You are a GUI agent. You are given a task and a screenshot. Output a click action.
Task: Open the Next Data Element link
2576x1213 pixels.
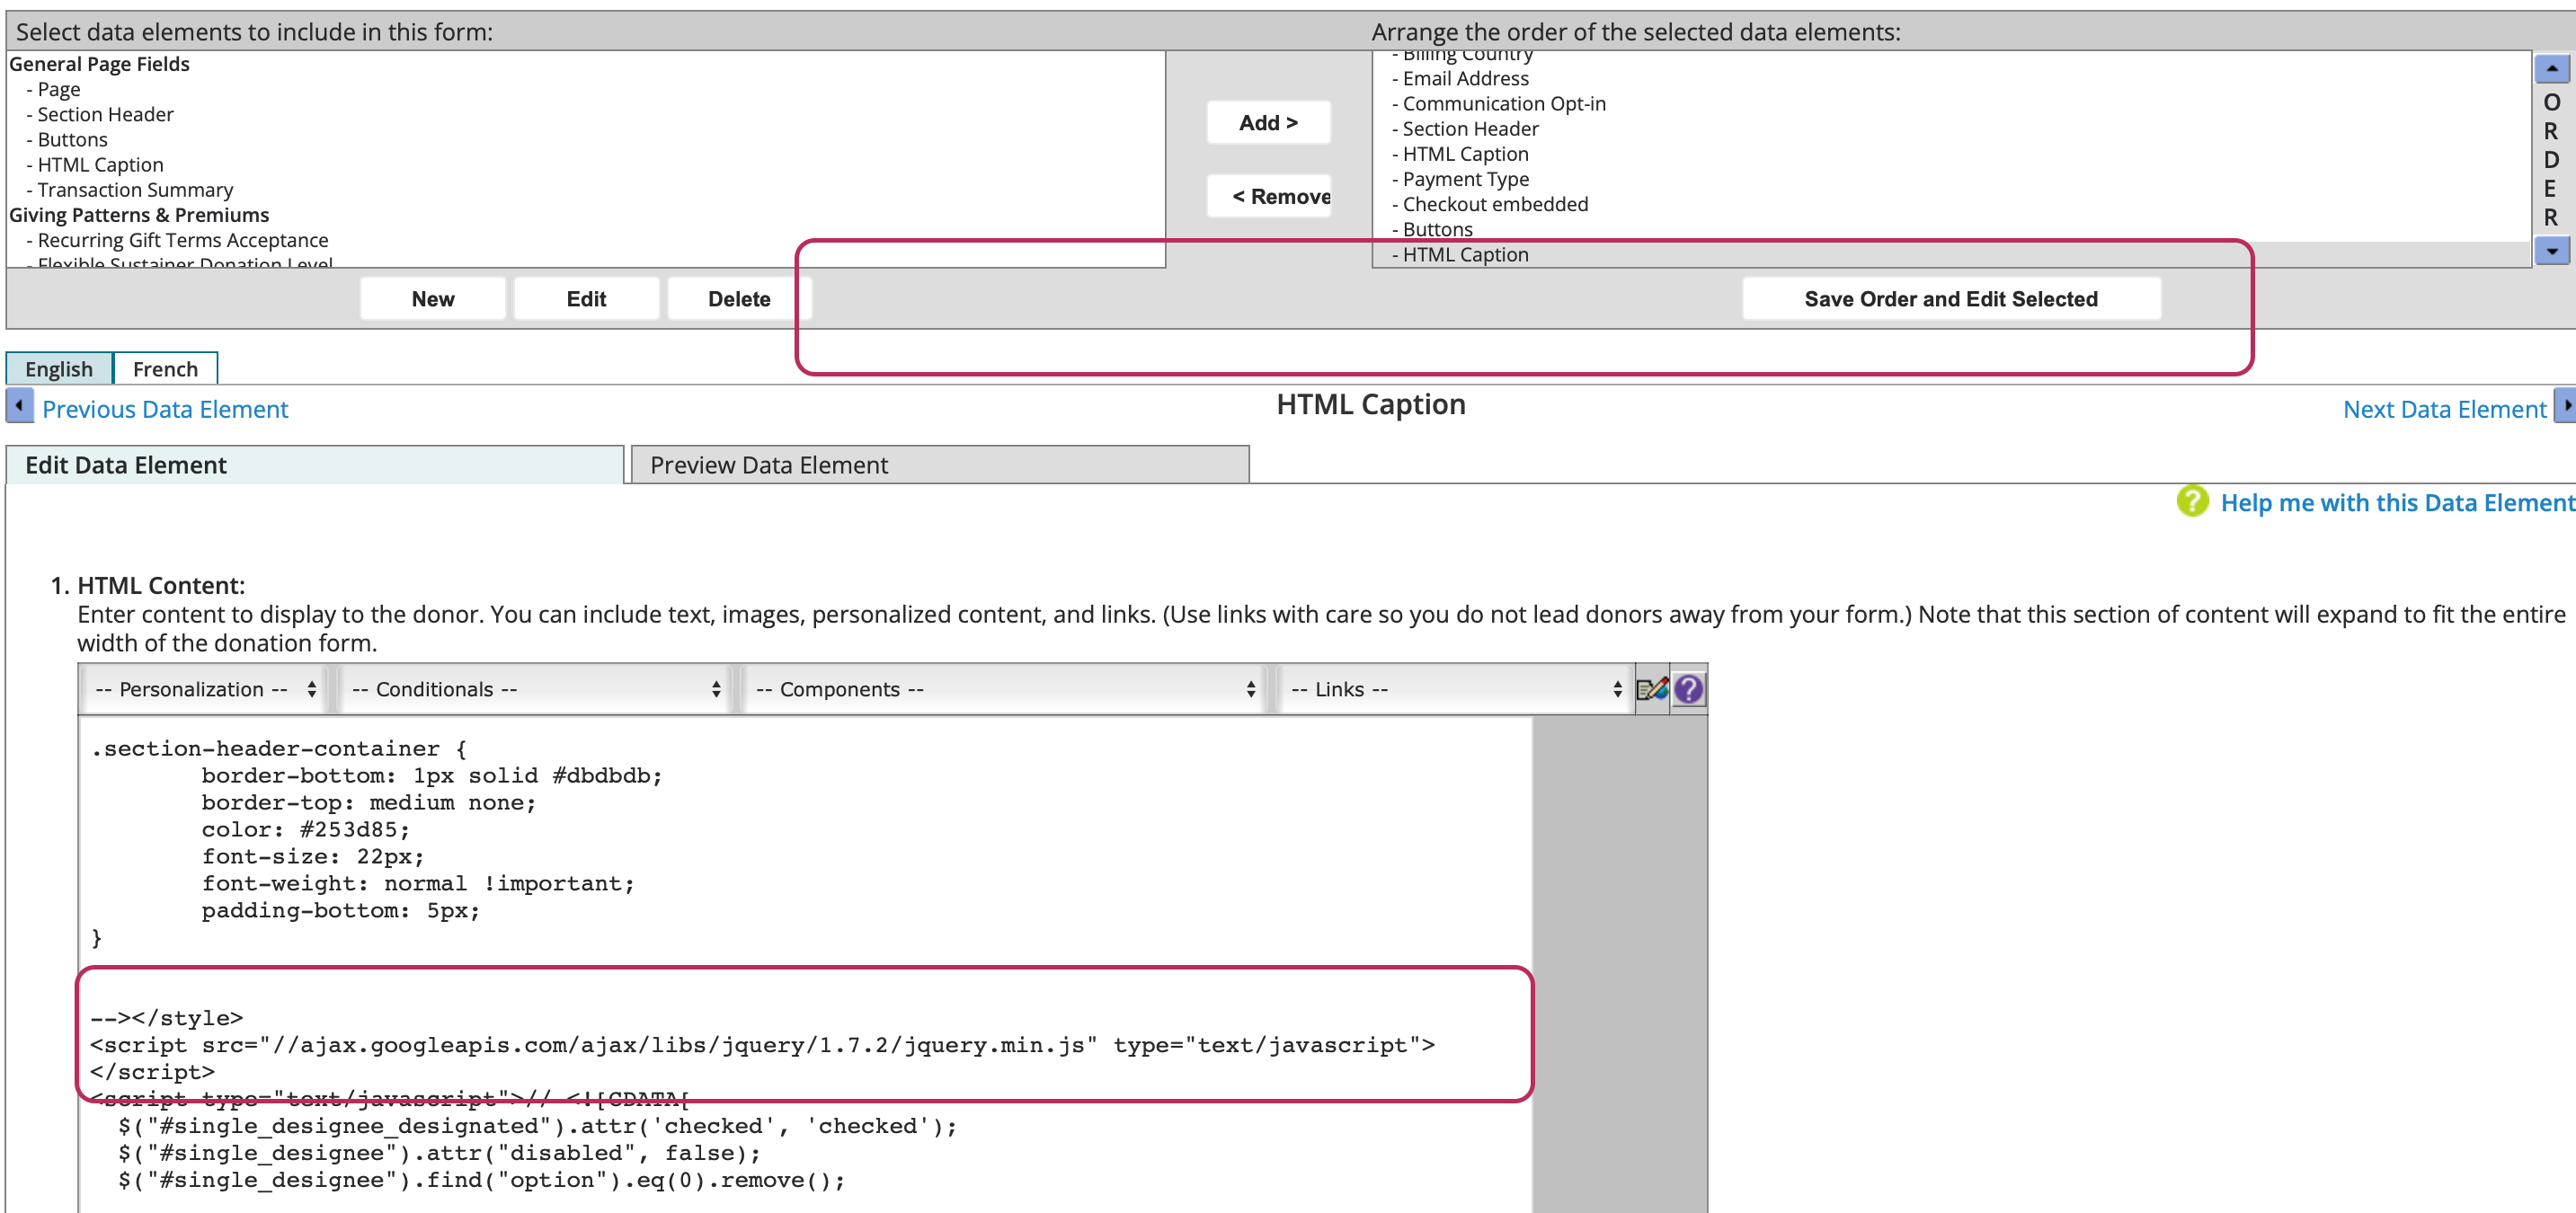pyautogui.click(x=2444, y=409)
